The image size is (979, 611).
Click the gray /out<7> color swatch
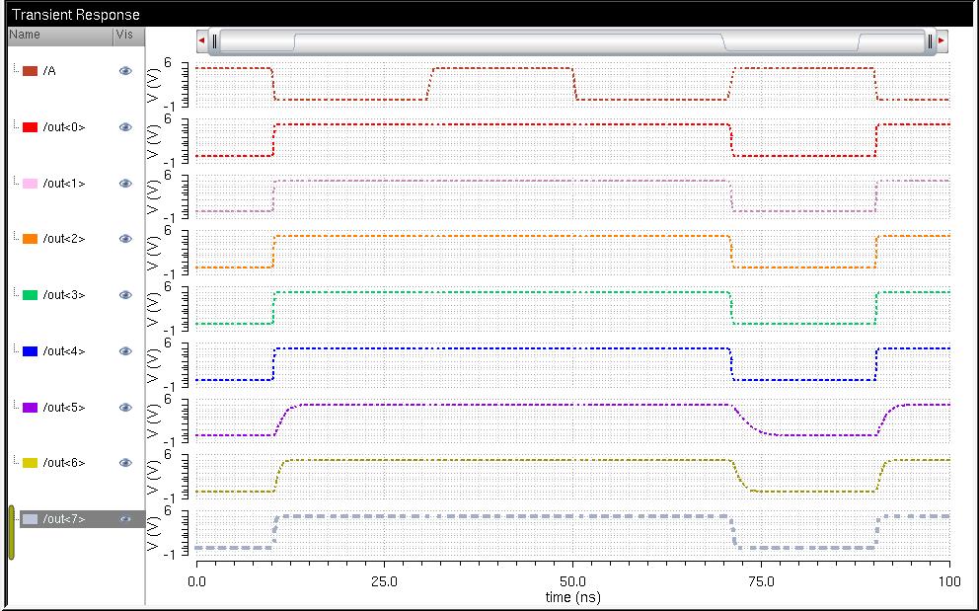click(x=30, y=519)
